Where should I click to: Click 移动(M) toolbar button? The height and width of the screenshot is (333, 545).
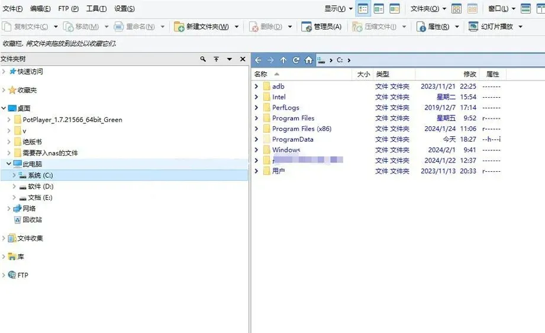[81, 27]
